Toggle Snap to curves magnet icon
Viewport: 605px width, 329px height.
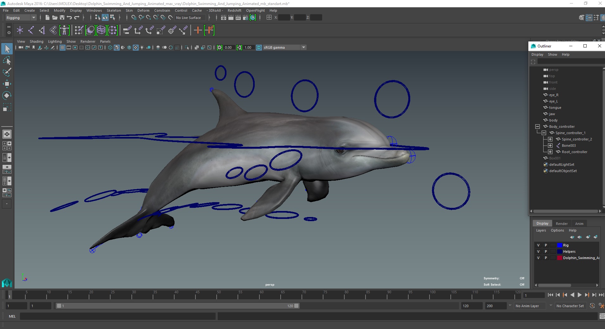tap(141, 18)
